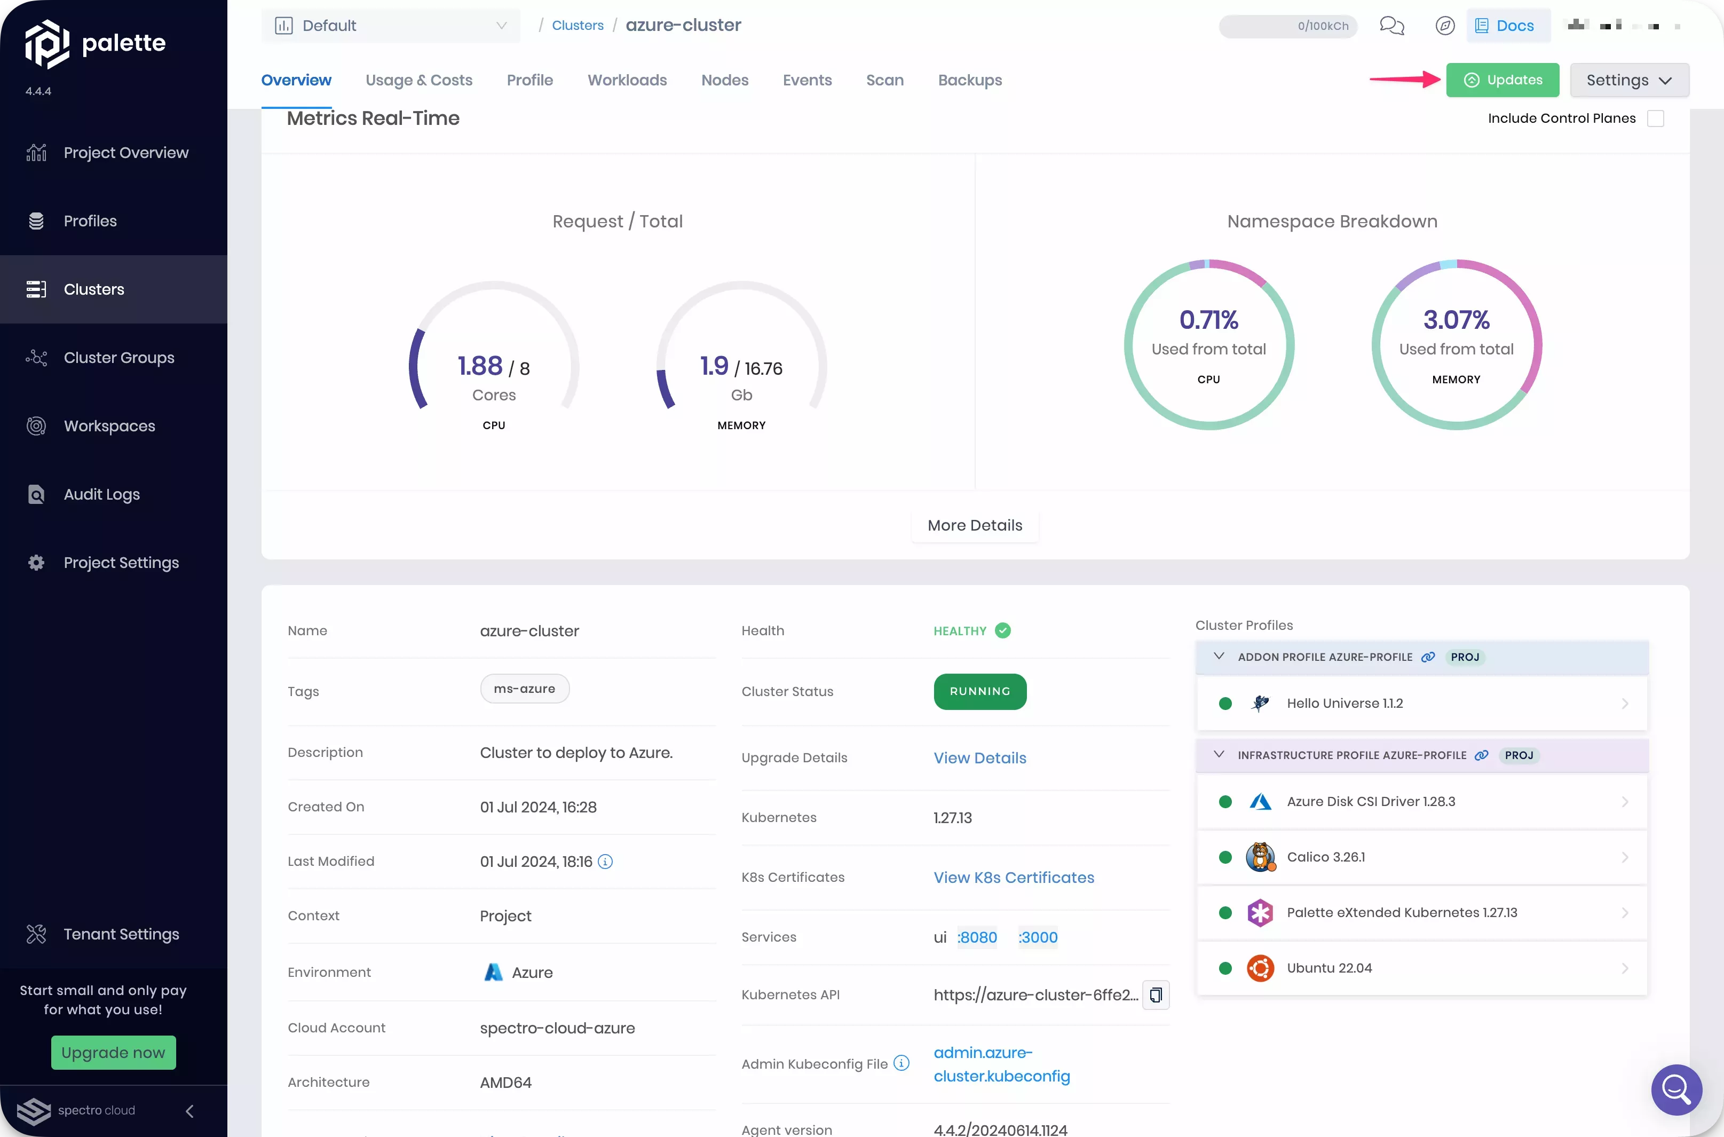Image resolution: width=1724 pixels, height=1137 pixels.
Task: Download admin.azure-cluster.kubeconfig file
Action: [1001, 1064]
